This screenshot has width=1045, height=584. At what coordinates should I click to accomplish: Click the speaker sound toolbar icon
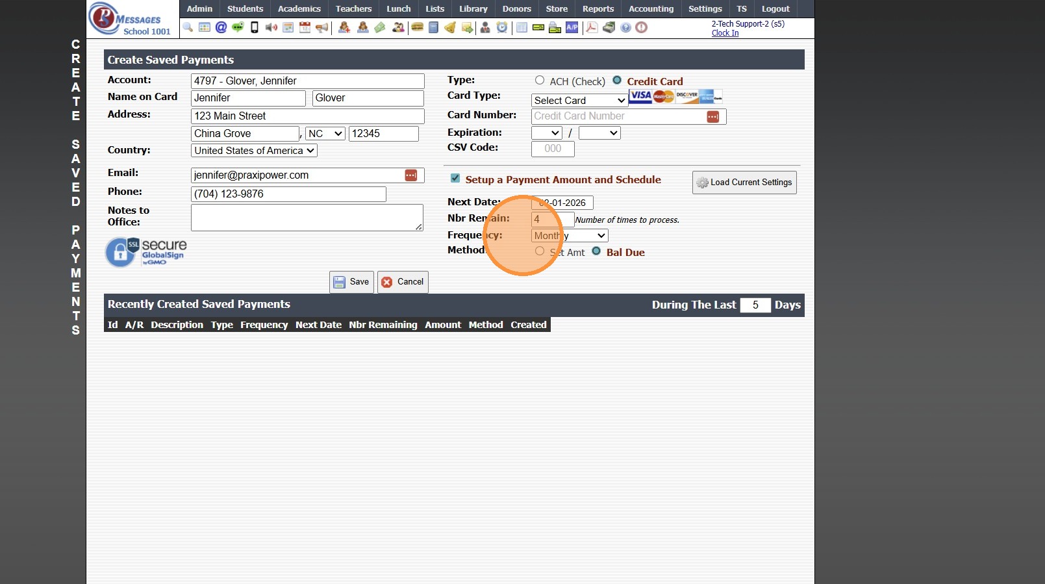coord(271,27)
